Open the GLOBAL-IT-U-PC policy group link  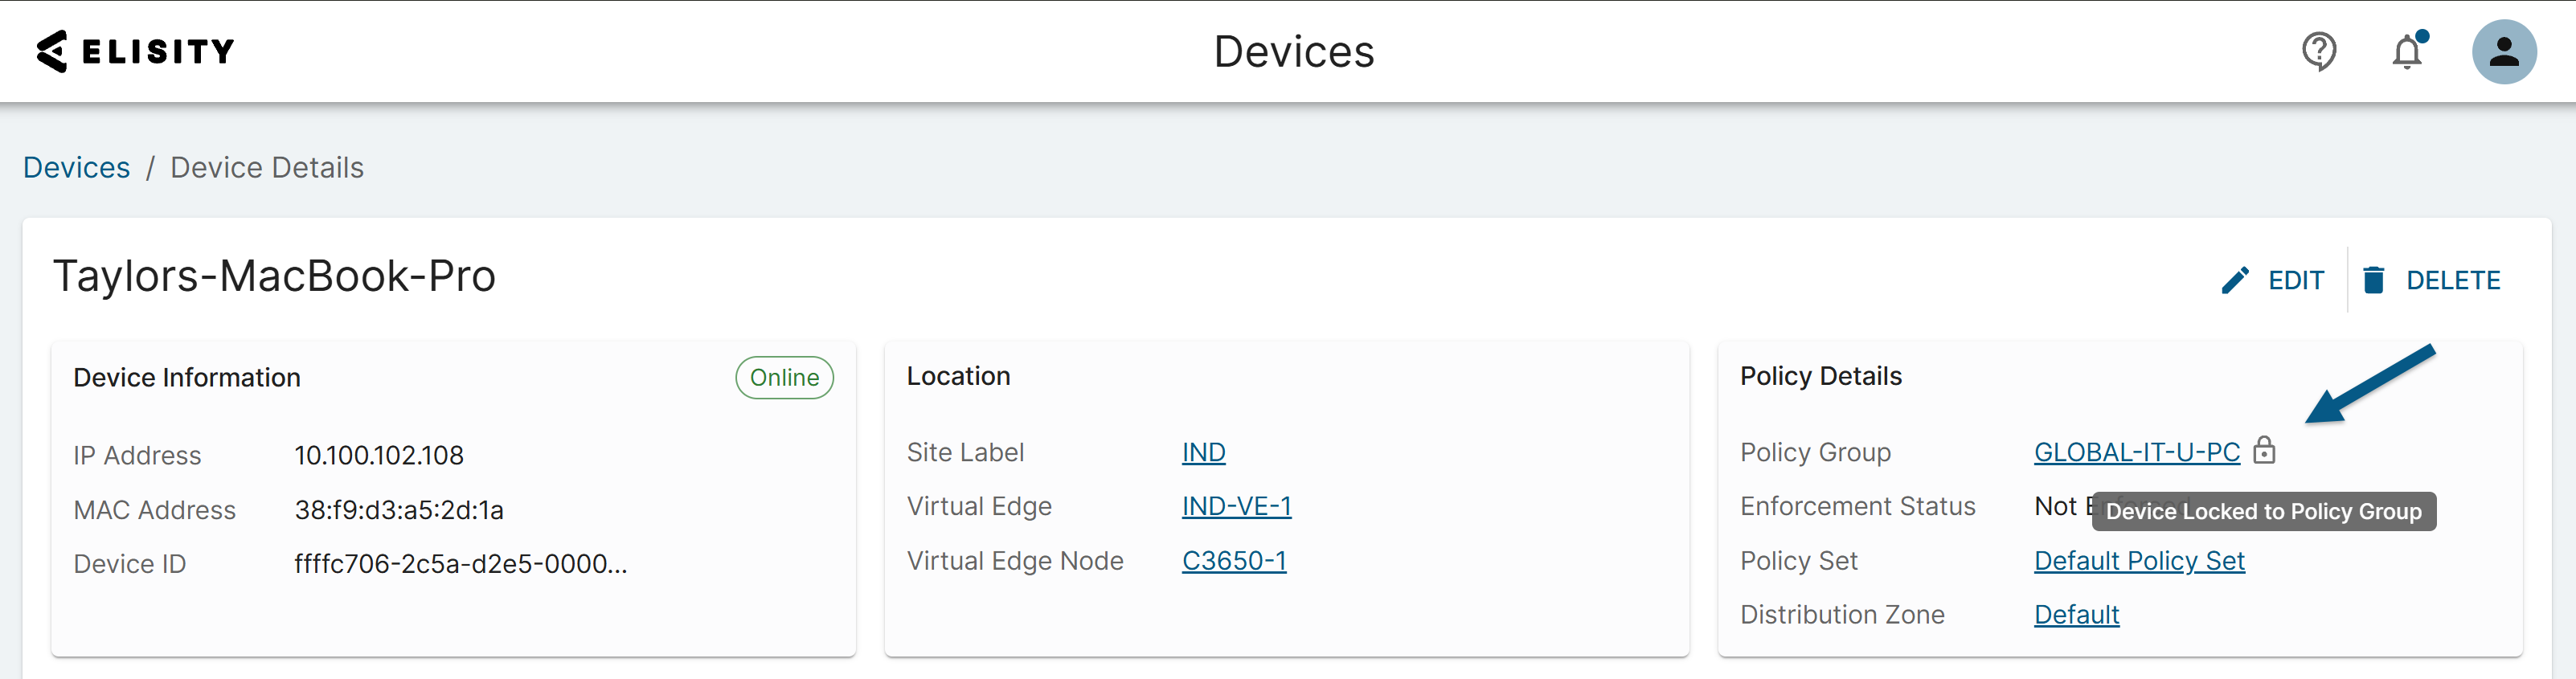2136,452
